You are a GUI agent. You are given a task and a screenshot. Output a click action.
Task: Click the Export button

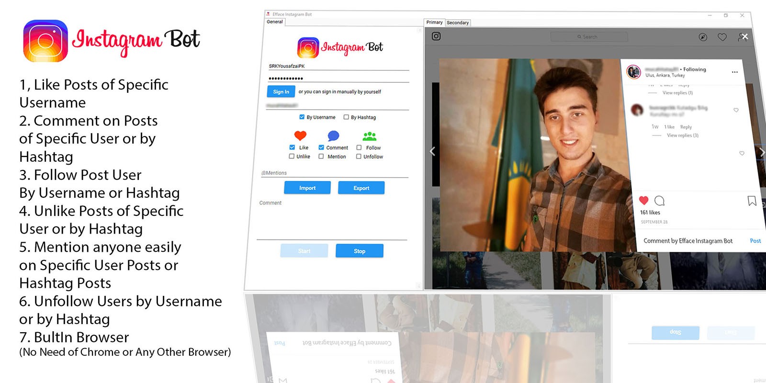point(361,188)
